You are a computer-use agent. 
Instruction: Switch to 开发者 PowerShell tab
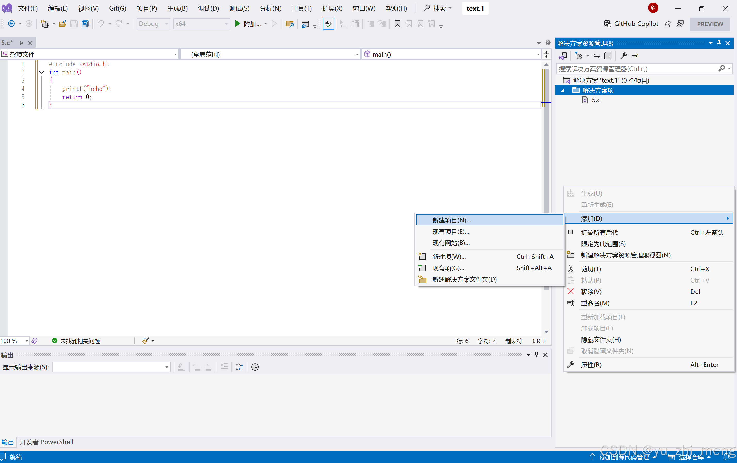47,442
